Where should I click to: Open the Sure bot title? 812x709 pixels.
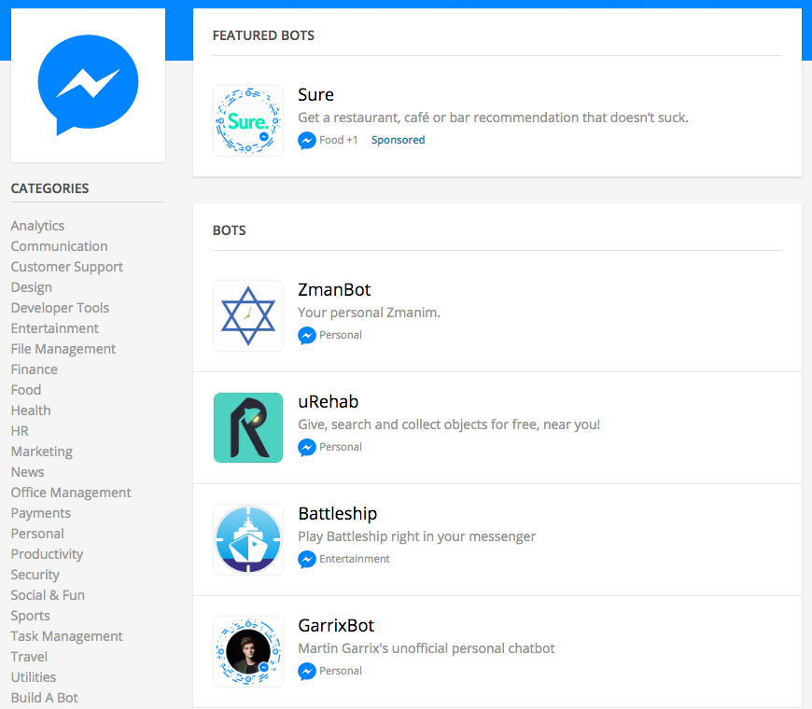click(x=315, y=95)
